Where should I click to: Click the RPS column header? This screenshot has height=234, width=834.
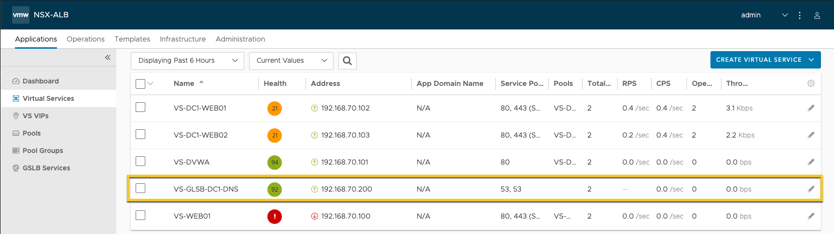point(629,83)
